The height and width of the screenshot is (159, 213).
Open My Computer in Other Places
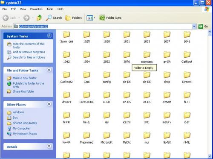[x=21, y=128]
